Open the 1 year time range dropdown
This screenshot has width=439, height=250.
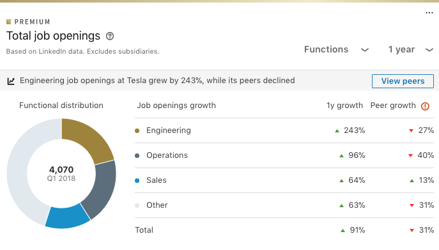click(411, 50)
